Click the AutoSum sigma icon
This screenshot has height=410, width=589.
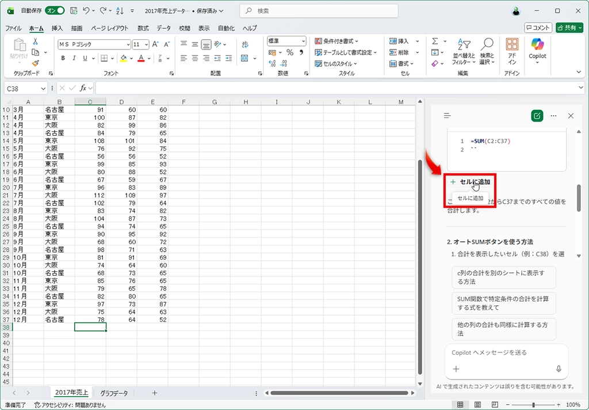[x=435, y=41]
